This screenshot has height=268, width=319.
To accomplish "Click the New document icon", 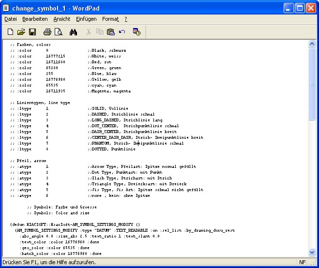I will (x=10, y=32).
